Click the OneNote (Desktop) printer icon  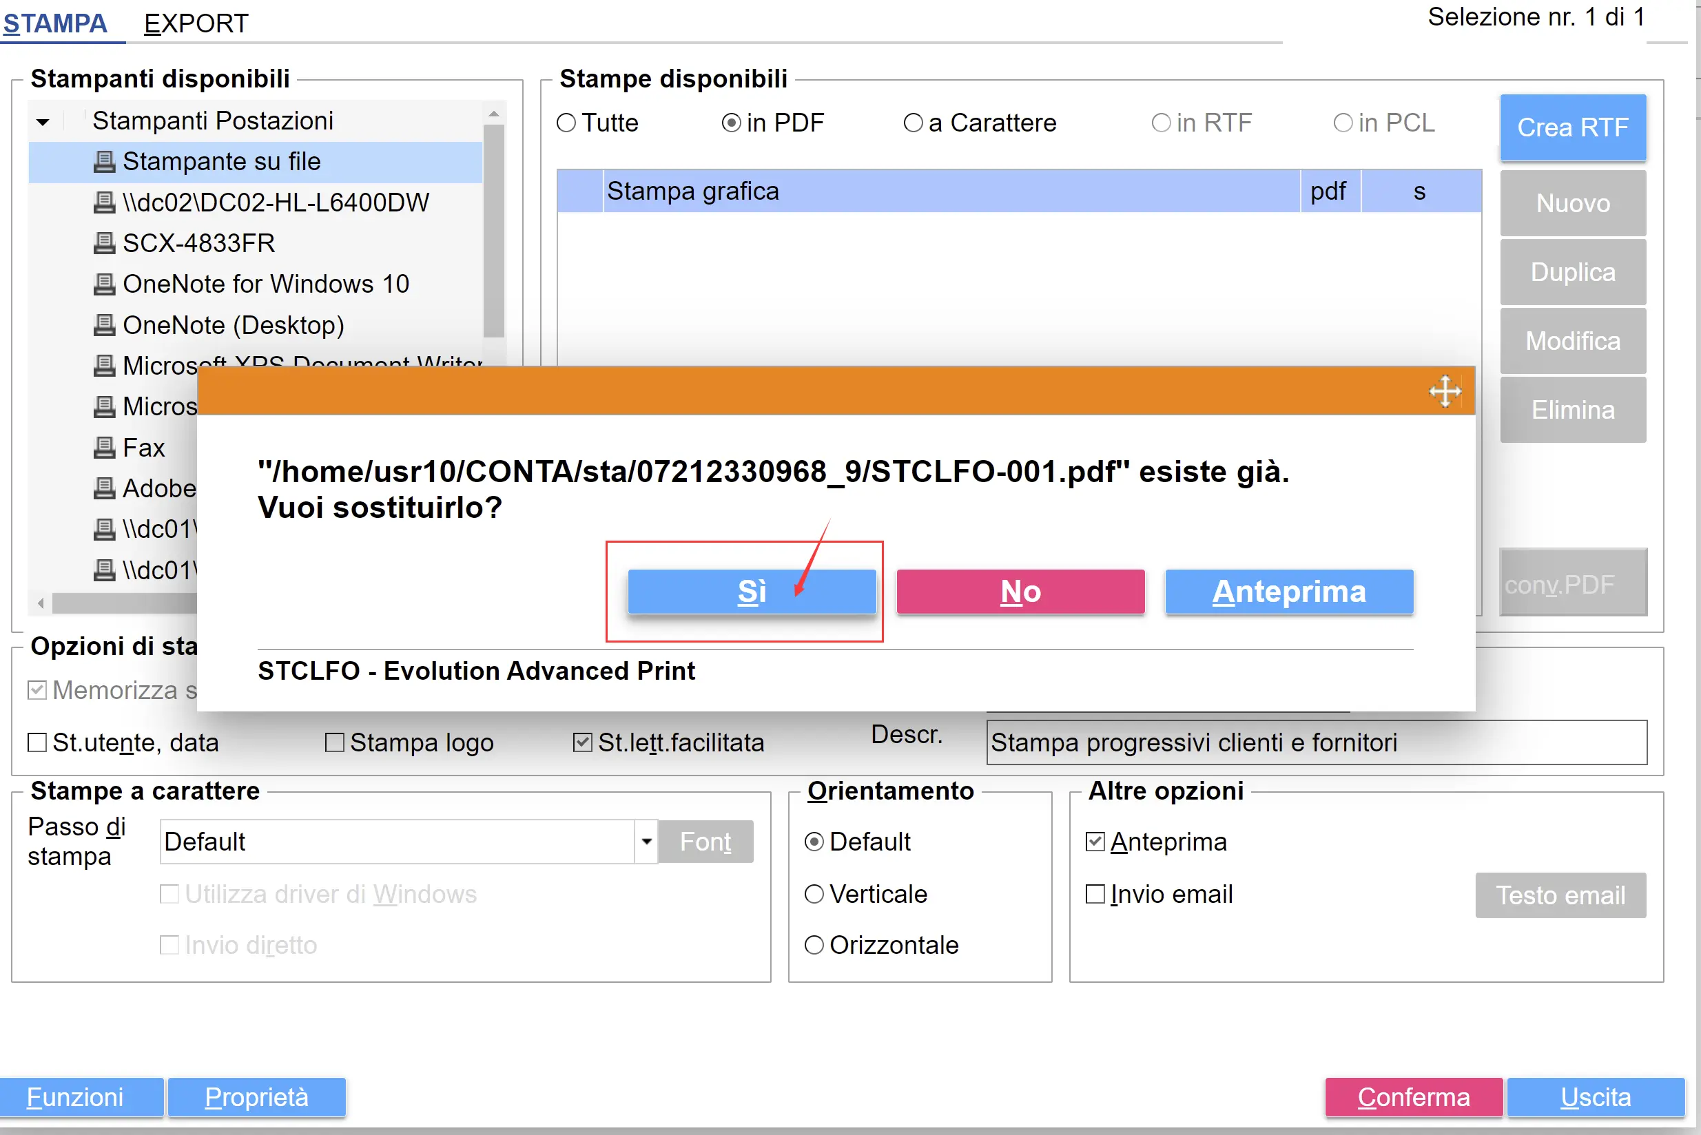[104, 325]
